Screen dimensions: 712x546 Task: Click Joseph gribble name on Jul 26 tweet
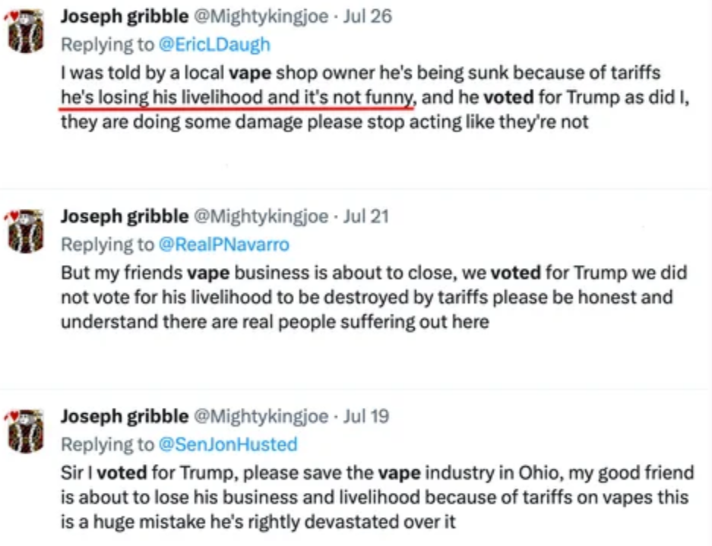click(124, 17)
